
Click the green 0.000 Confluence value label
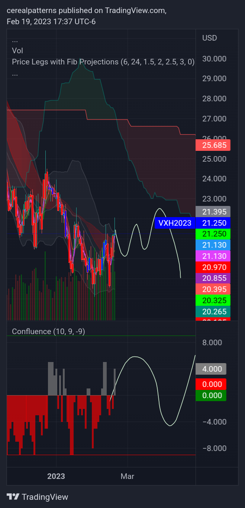[211, 396]
